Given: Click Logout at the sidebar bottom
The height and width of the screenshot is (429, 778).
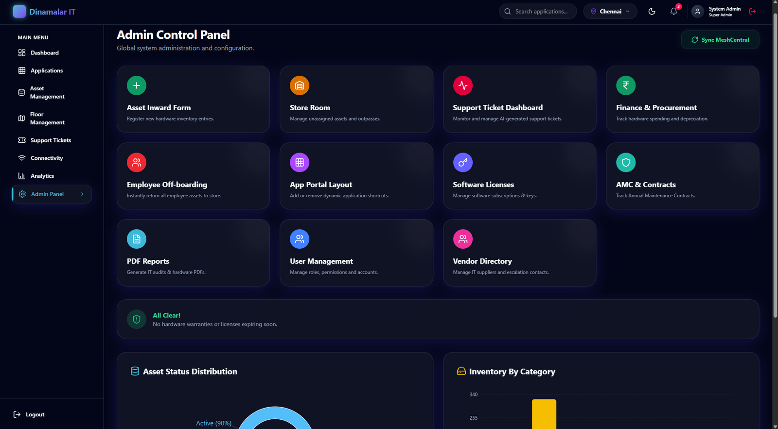Looking at the screenshot, I should pos(29,414).
